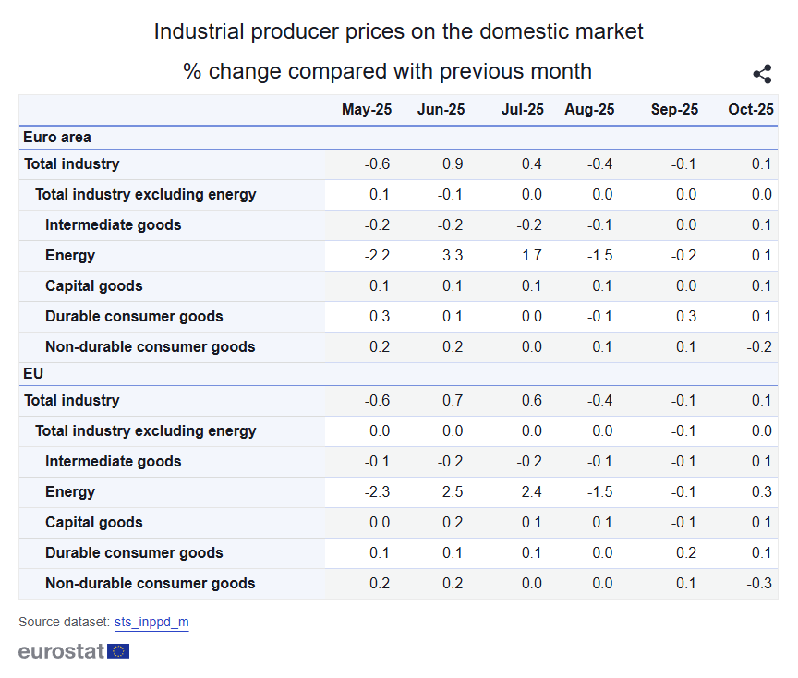798x678 pixels.
Task: Click EU Durable consumer goods label
Action: (134, 553)
